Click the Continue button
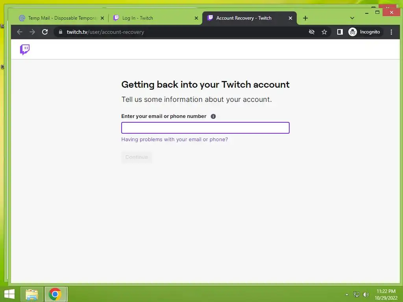403x302 pixels. [137, 157]
